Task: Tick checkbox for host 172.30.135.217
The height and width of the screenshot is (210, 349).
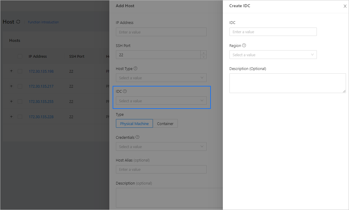Action: click(20, 86)
